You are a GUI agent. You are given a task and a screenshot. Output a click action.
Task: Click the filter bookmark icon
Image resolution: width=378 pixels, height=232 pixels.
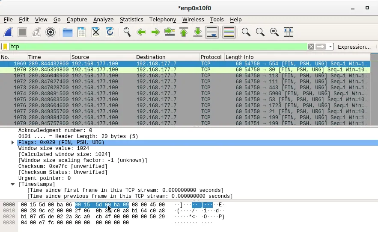pos(5,47)
